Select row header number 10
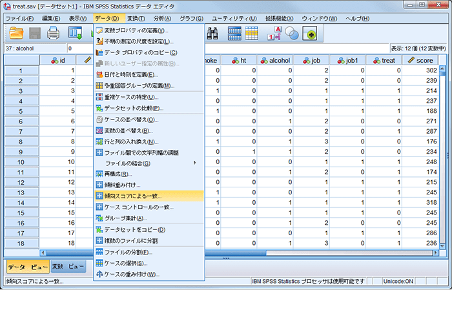452x323 pixels. tap(21, 162)
